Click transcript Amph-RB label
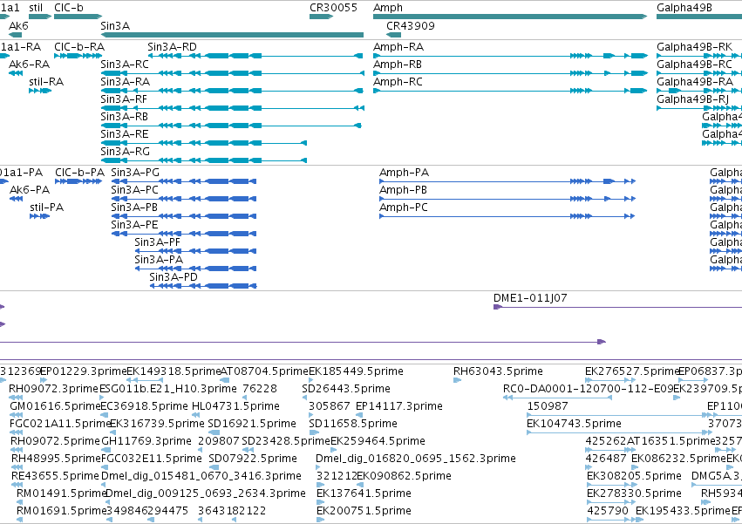The height and width of the screenshot is (524, 742). pyautogui.click(x=398, y=65)
